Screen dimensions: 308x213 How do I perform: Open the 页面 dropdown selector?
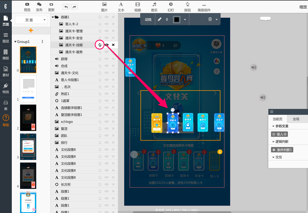(x=31, y=20)
